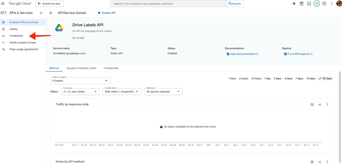
Task: Open the three-dot settings menu in header
Action: click(x=332, y=3)
